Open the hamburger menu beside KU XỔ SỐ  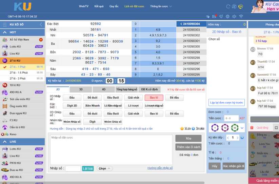coord(5,25)
